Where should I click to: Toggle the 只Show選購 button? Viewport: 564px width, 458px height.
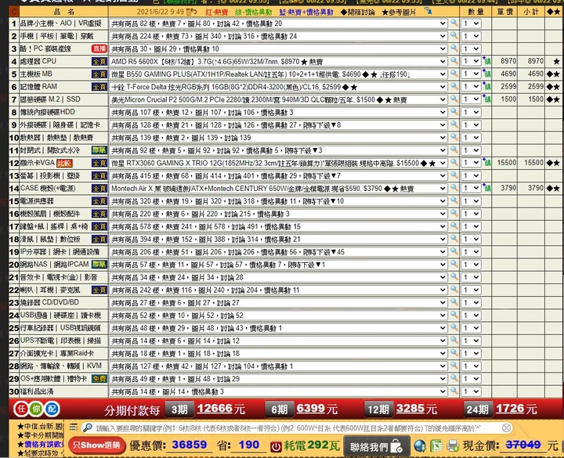(x=96, y=445)
